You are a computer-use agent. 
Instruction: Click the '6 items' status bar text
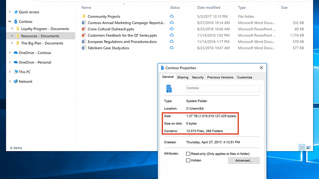click(x=16, y=148)
